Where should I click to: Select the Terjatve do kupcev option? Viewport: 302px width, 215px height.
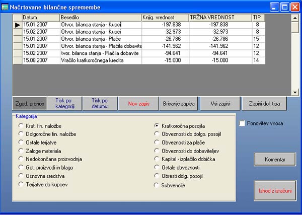tap(21, 184)
